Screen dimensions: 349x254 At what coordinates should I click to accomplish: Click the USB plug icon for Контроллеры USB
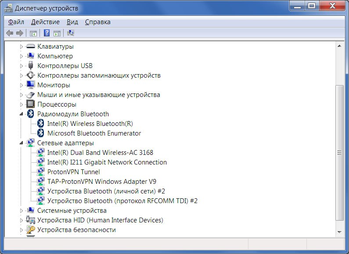click(x=31, y=66)
